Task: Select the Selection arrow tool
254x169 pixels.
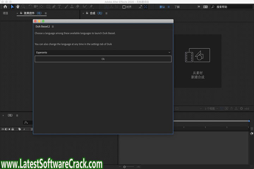Action: [12, 7]
